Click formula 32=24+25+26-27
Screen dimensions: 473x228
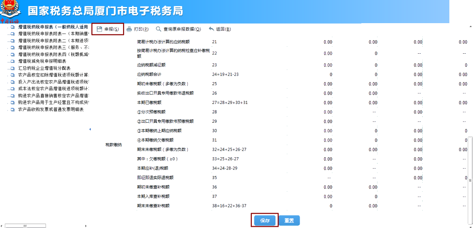pyautogui.click(x=230, y=149)
